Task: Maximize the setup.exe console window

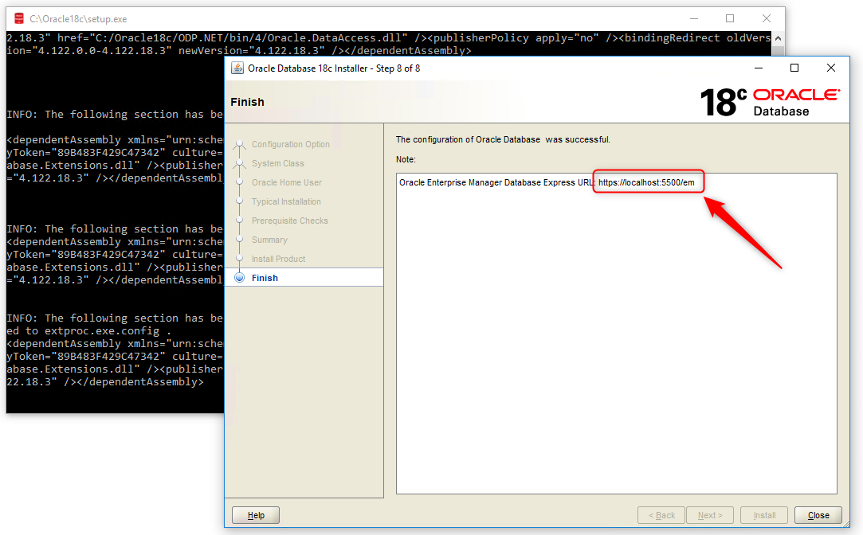Action: (730, 18)
